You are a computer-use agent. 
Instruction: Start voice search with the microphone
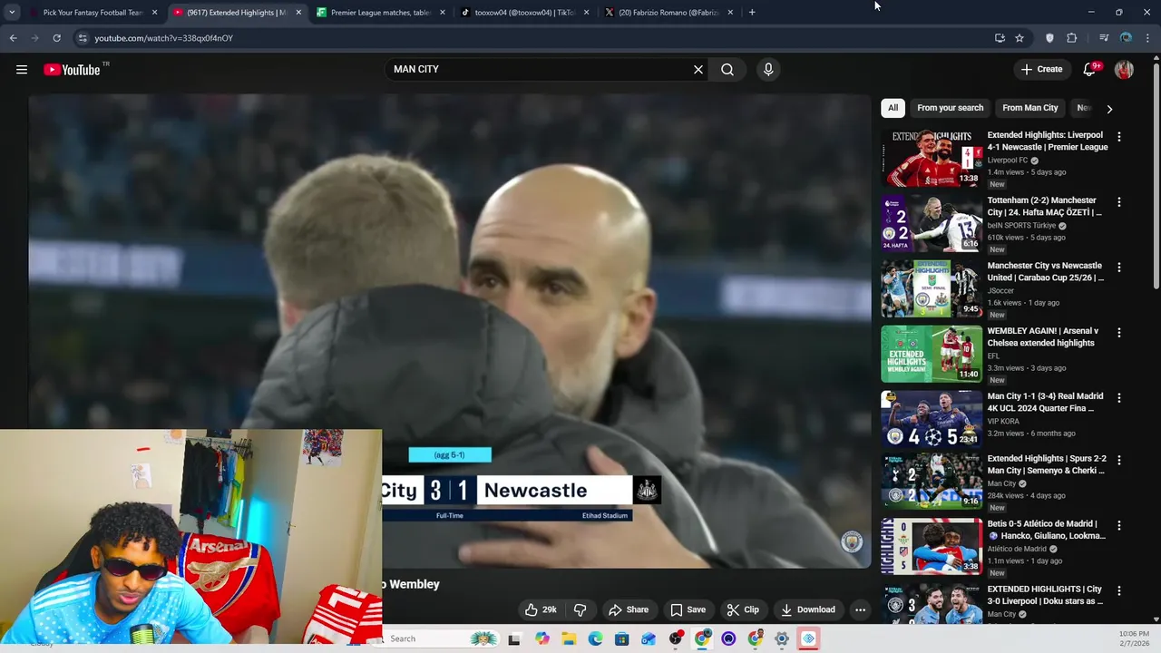(768, 70)
